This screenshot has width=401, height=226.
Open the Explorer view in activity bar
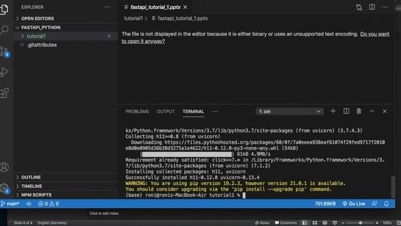pyautogui.click(x=4, y=9)
